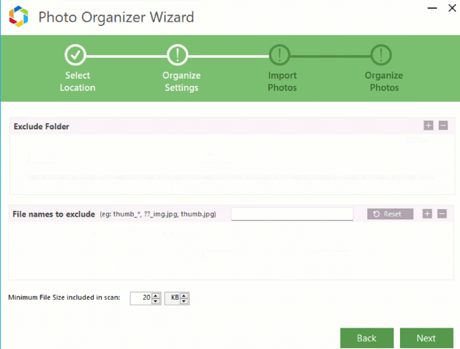460x349 pixels.
Task: Add file name pattern to exclude list
Action: (x=427, y=214)
